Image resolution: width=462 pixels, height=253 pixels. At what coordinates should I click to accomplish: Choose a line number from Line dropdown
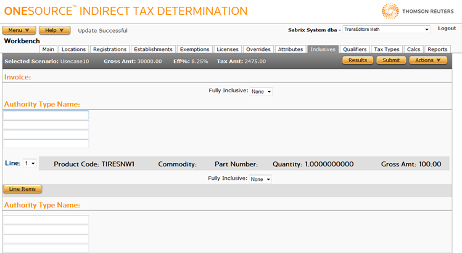coord(30,163)
